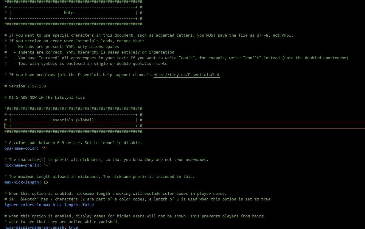The height and width of the screenshot is (229, 365).
Task: Click the 'able to see that they are online' comment
Action: coord(62,222)
